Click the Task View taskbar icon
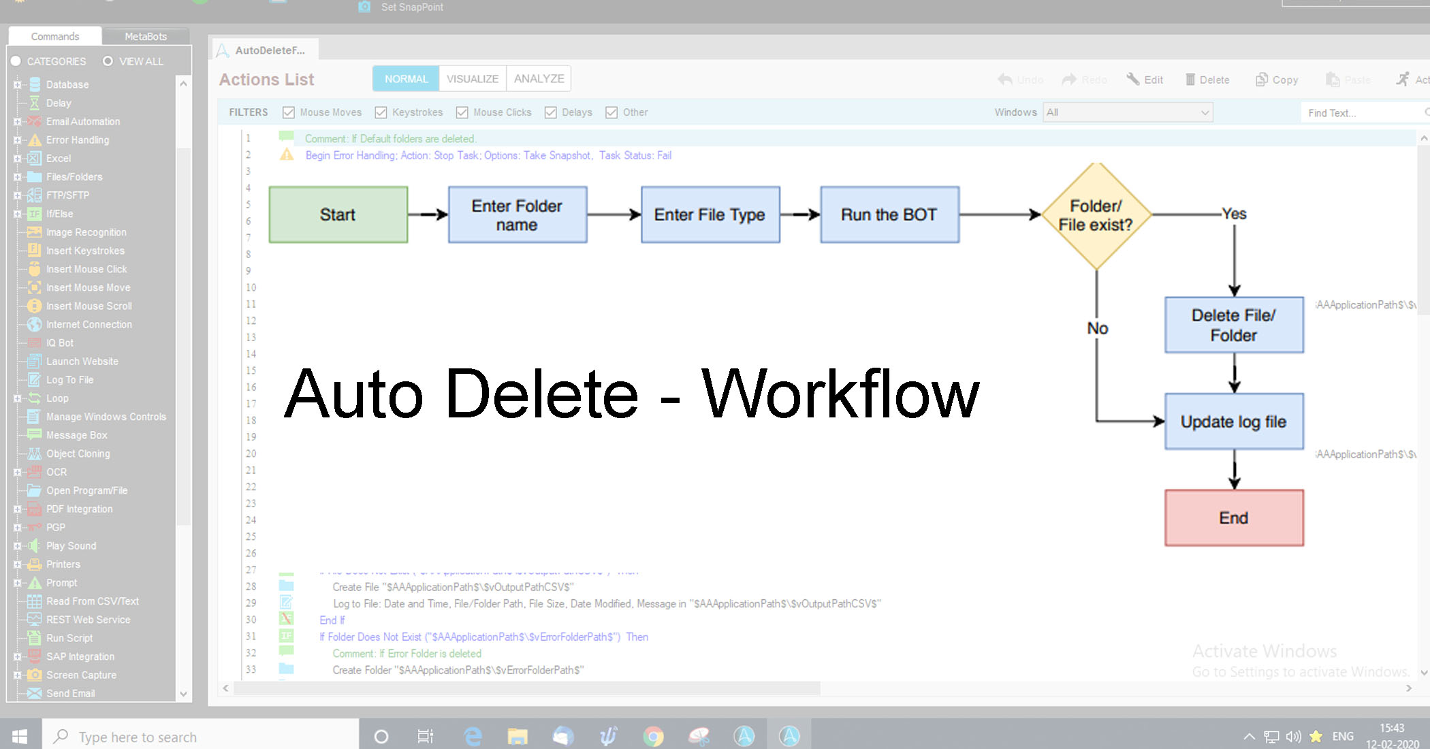The height and width of the screenshot is (749, 1430). click(x=426, y=736)
